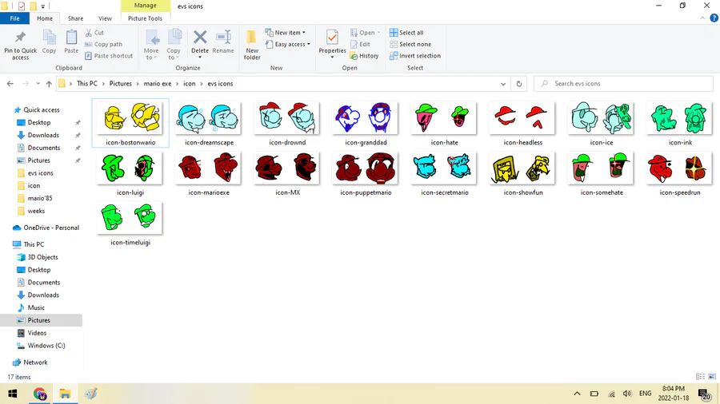Open Downloads under Quick access
The width and height of the screenshot is (720, 404).
(x=43, y=135)
